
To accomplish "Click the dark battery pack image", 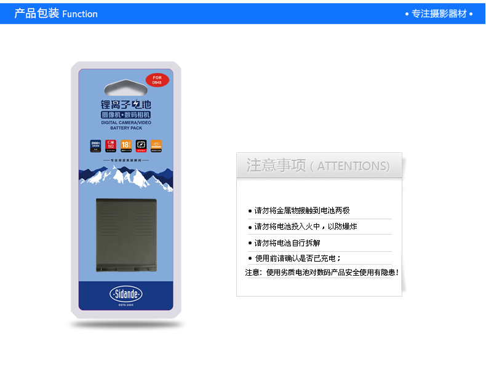I will tap(126, 235).
